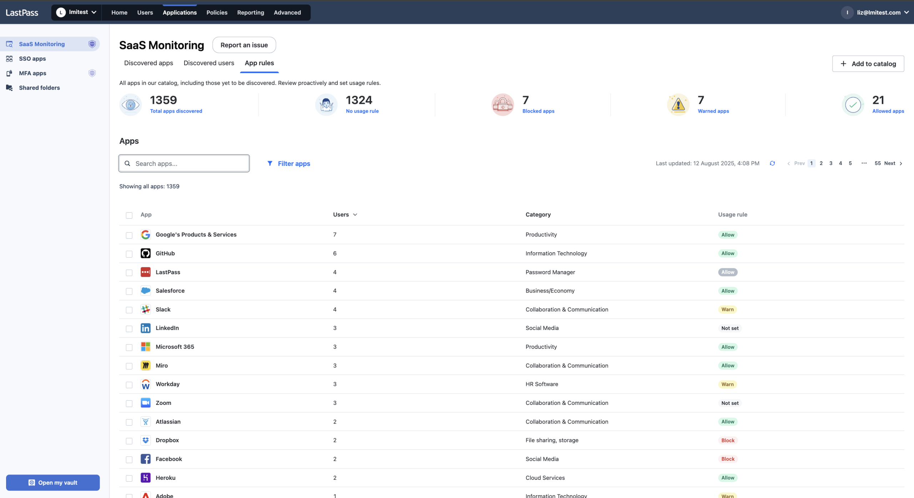Image resolution: width=914 pixels, height=498 pixels.
Task: Click the No usage rule person icon
Action: coord(326,105)
